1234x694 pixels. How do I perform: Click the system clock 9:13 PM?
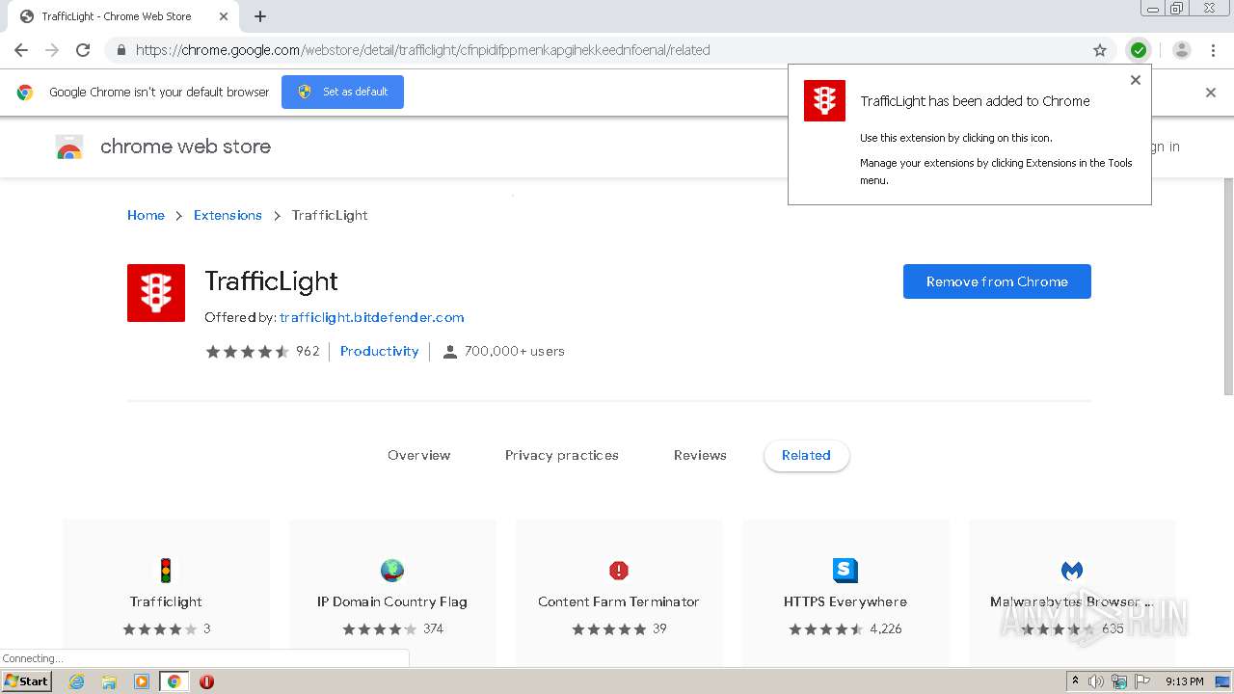coord(1184,681)
